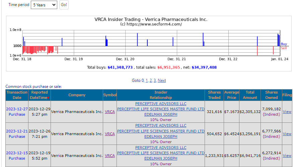Open PERCEPTIVE LIFE SCIENCES MASTER FUND in 2023-12-21 row
Screen dimensions: 293x167
point(161,131)
